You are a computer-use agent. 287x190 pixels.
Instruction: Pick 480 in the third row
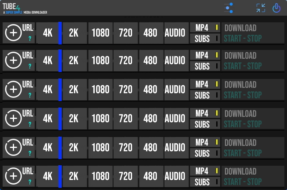(x=151, y=89)
